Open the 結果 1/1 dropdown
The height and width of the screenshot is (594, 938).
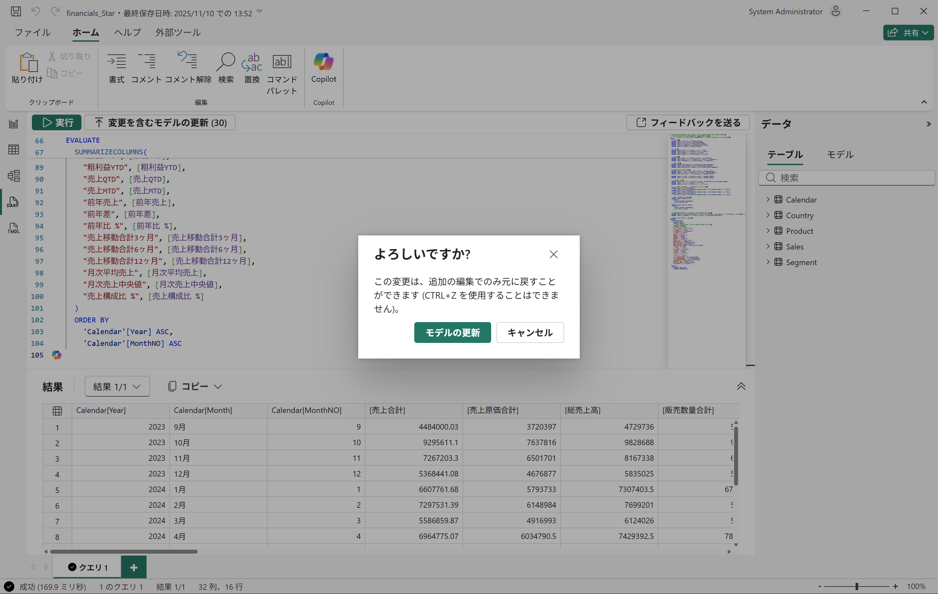pyautogui.click(x=117, y=386)
